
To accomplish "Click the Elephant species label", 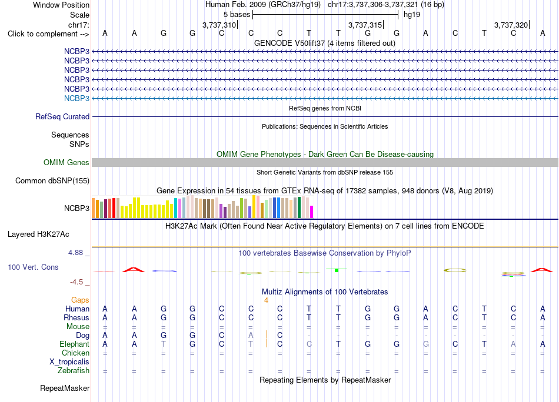I will tap(74, 344).
